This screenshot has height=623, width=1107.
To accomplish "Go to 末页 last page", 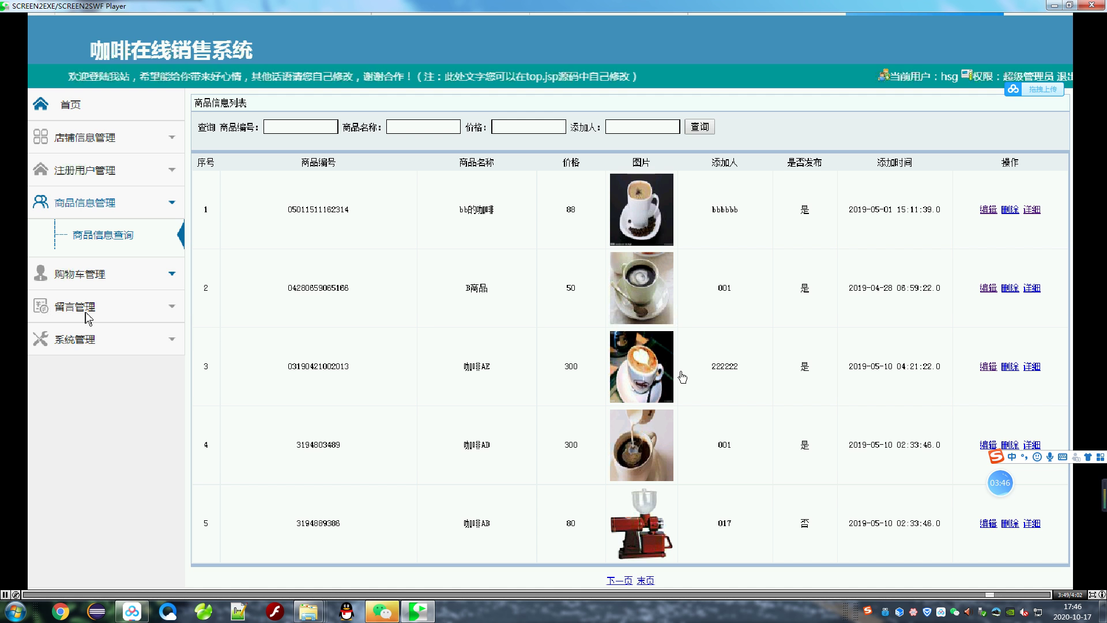I will (645, 580).
